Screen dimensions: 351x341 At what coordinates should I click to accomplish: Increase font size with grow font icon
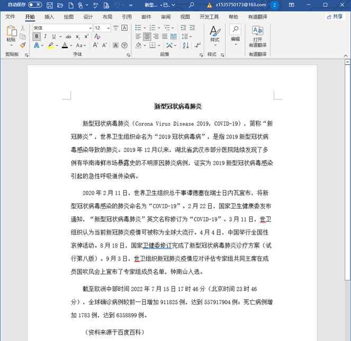[96, 45]
